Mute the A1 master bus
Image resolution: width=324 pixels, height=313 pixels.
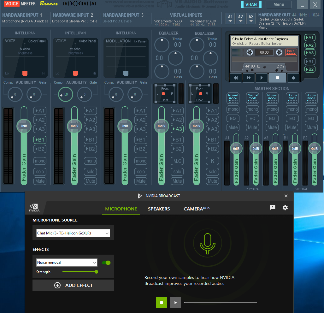[x=233, y=127]
